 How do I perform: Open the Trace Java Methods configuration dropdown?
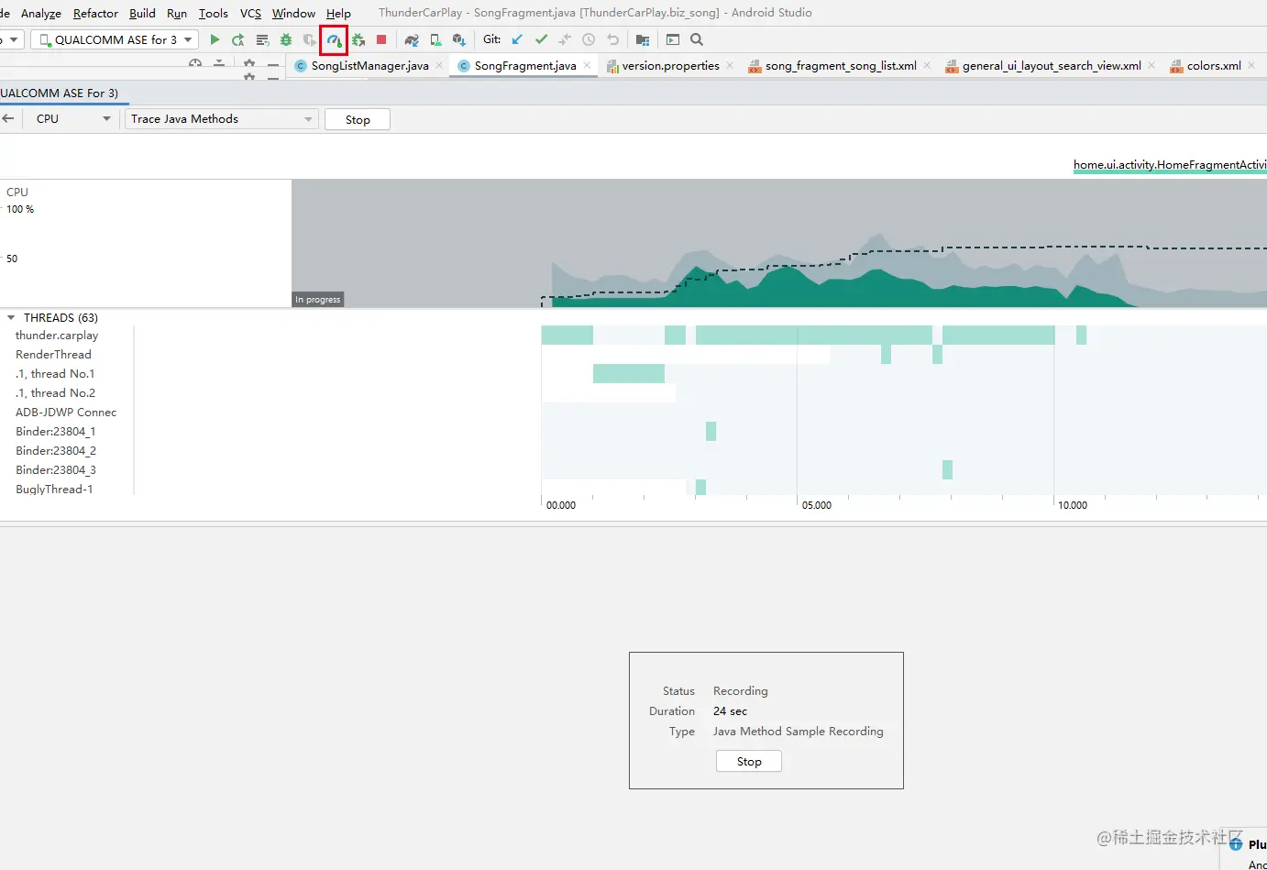[x=221, y=119]
